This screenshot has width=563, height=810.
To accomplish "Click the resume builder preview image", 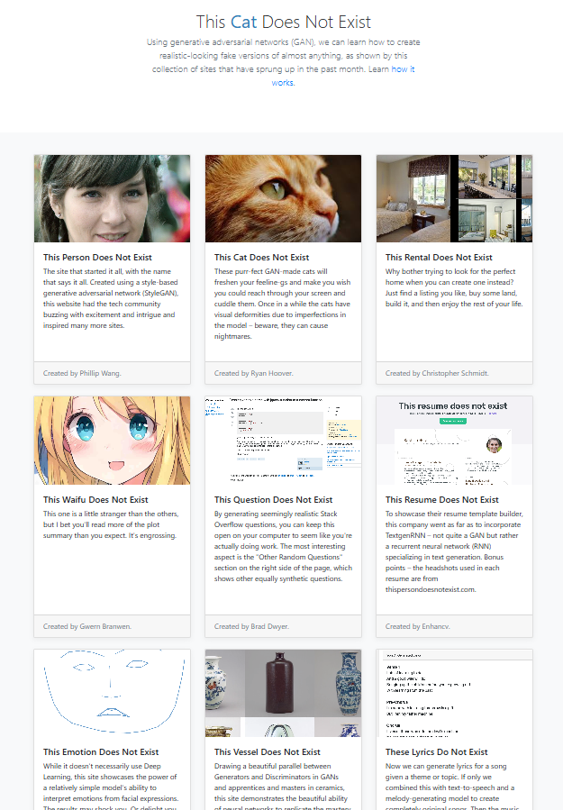I will [x=454, y=441].
